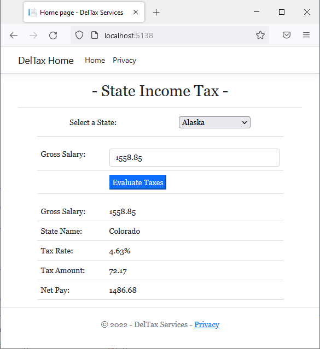Open the shield tracking protection icon
The image size is (320, 349).
click(x=79, y=35)
